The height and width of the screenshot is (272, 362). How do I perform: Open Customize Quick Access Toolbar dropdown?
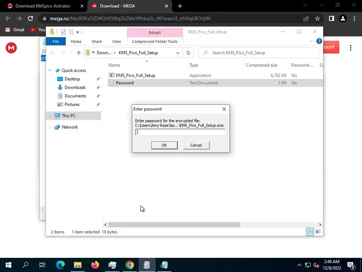click(77, 32)
